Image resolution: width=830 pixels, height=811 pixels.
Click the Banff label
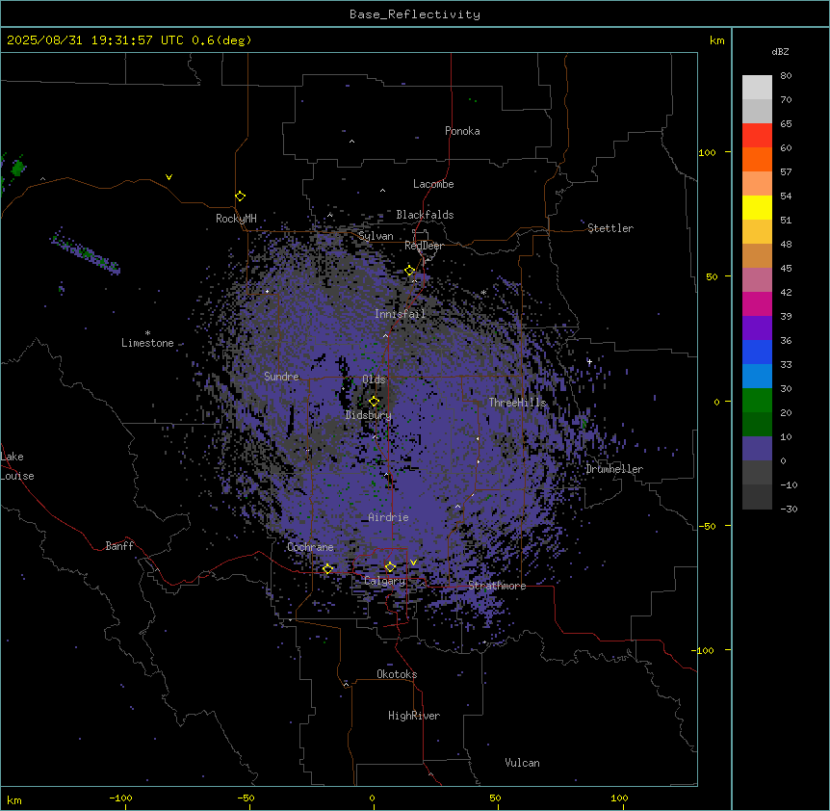119,546
